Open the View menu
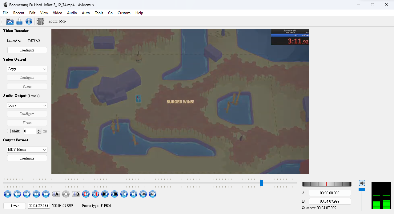Image resolution: width=394 pixels, height=214 pixels. pos(44,13)
